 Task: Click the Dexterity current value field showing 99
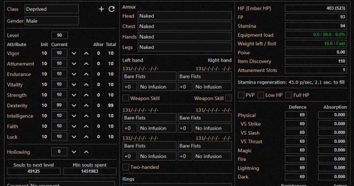point(59,105)
